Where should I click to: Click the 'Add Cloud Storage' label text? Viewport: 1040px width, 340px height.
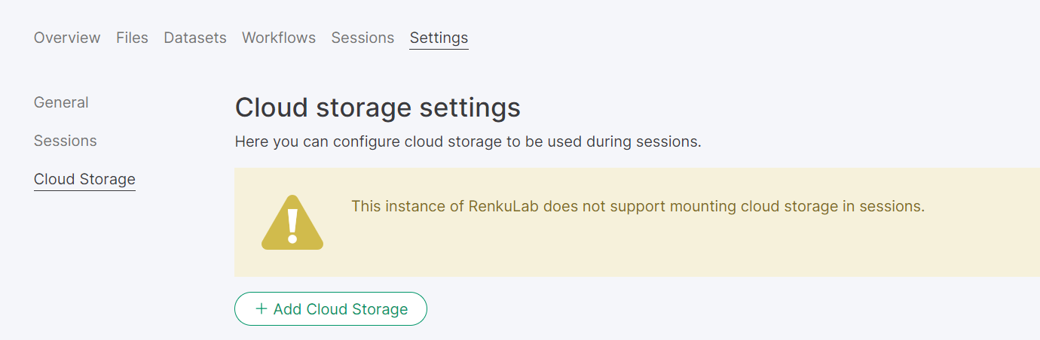[341, 309]
